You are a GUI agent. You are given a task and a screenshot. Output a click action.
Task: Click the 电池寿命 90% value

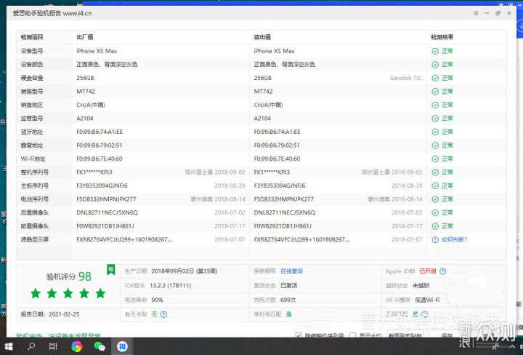point(158,300)
